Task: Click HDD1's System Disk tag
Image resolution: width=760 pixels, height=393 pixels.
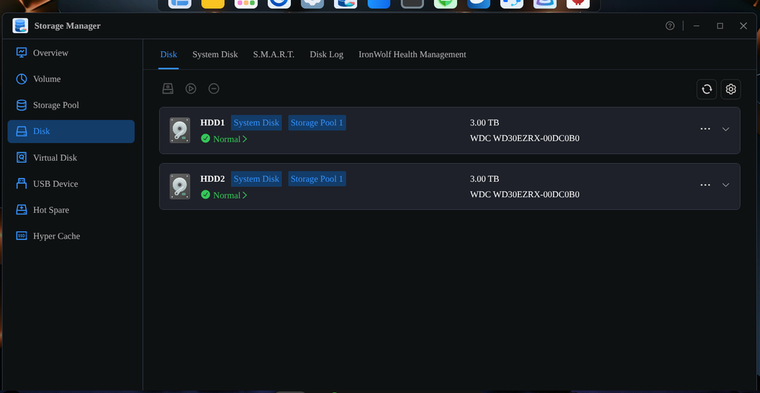Action: click(x=256, y=123)
